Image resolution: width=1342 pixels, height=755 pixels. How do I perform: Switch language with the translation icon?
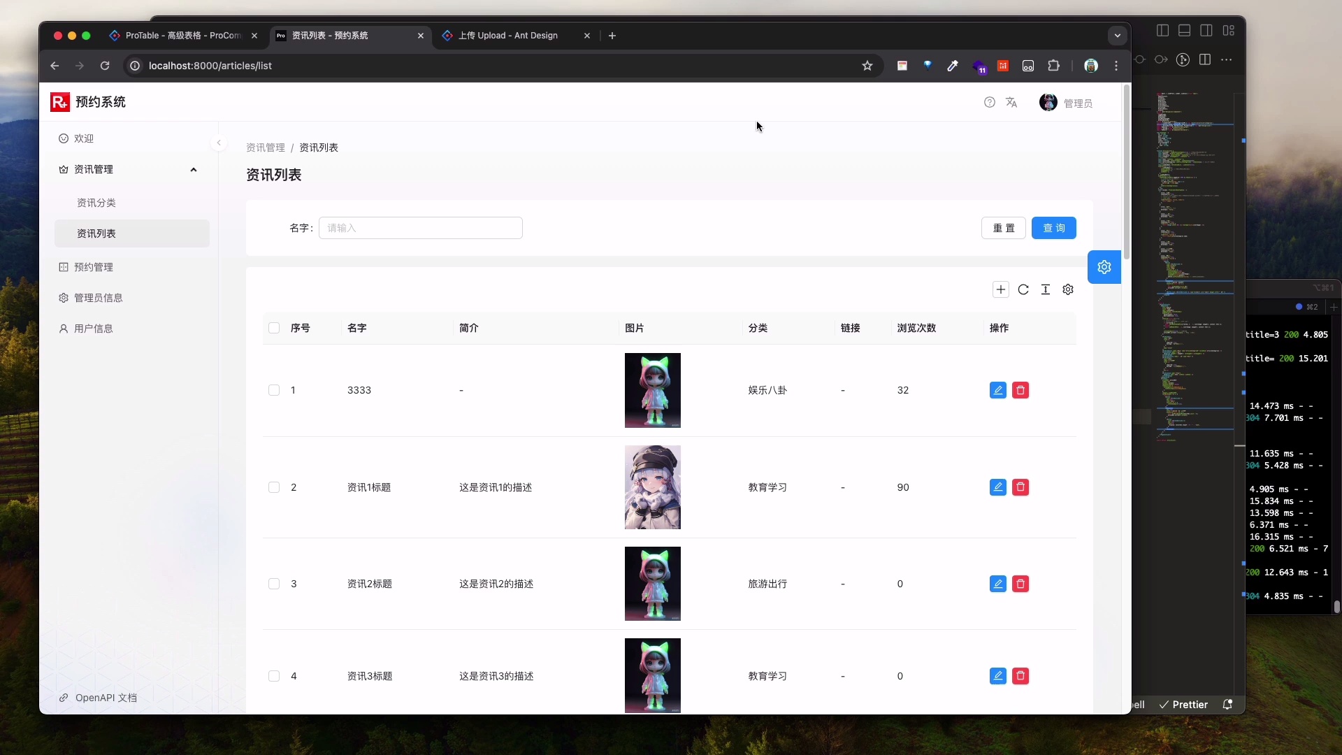pyautogui.click(x=1012, y=102)
